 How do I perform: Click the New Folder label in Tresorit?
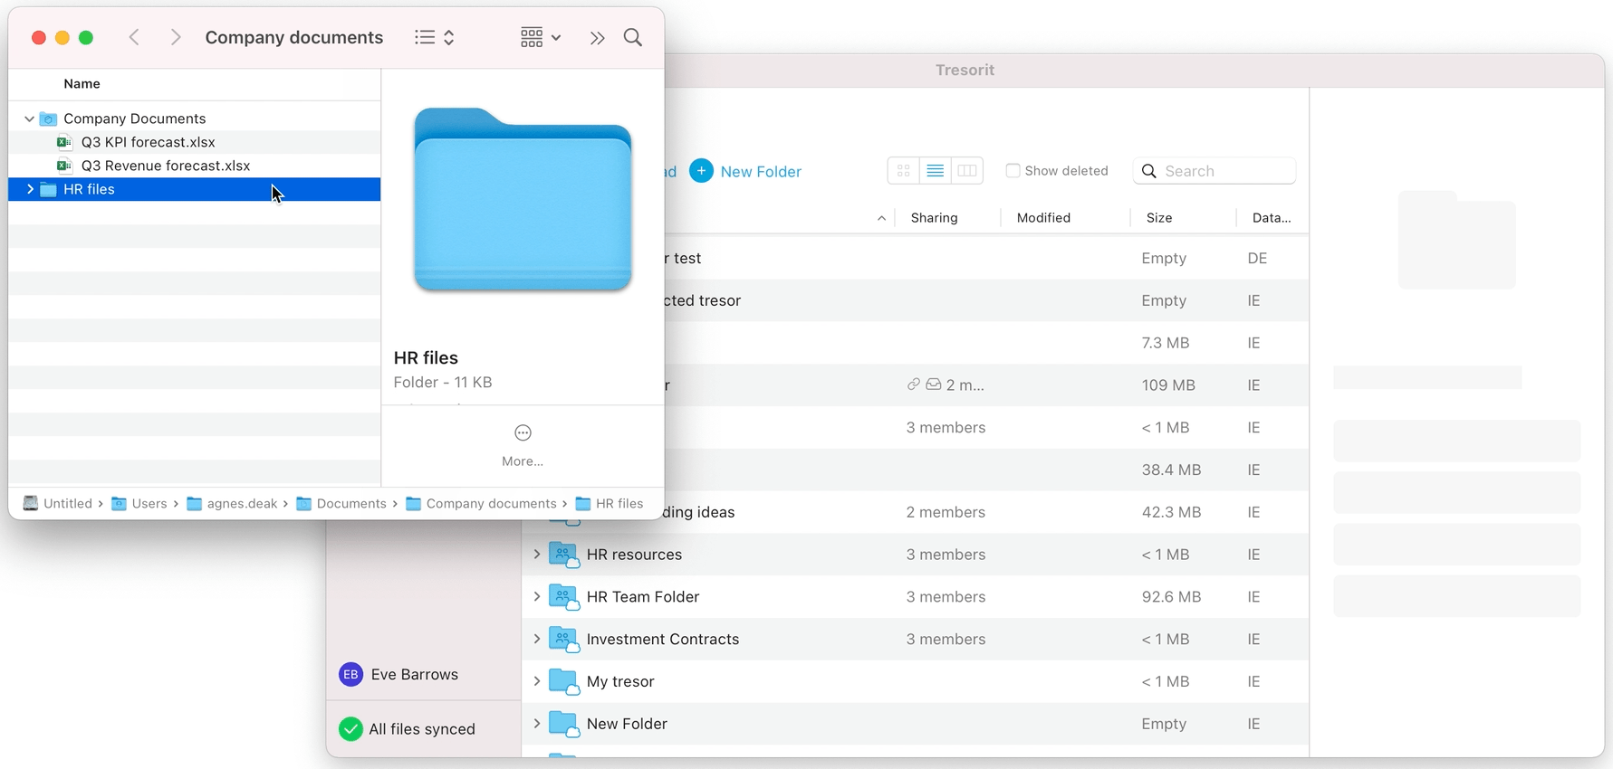761,172
